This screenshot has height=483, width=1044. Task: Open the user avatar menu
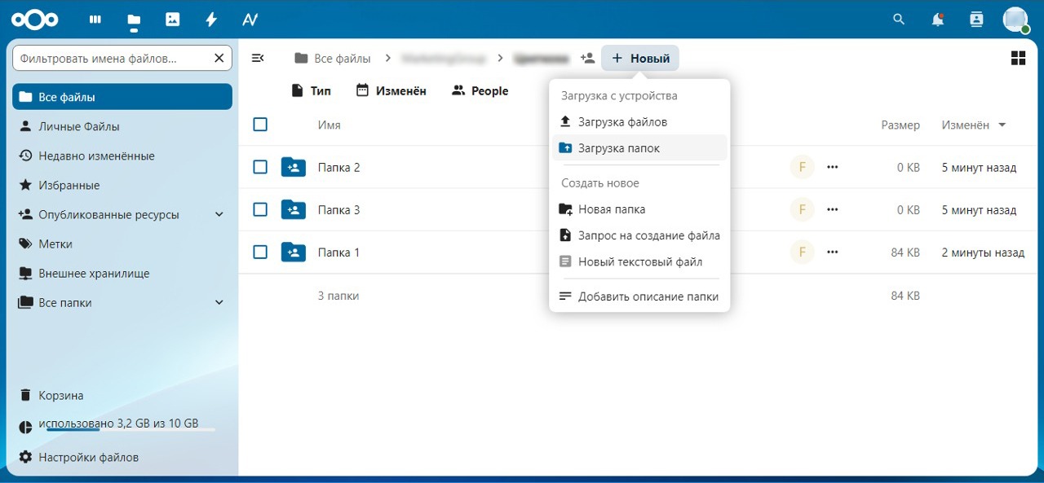click(x=1015, y=19)
